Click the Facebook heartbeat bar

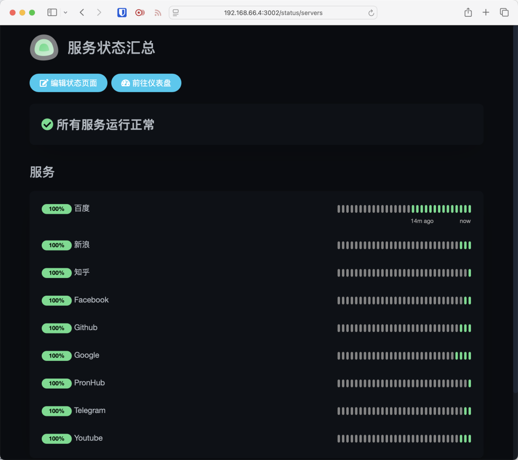point(404,300)
